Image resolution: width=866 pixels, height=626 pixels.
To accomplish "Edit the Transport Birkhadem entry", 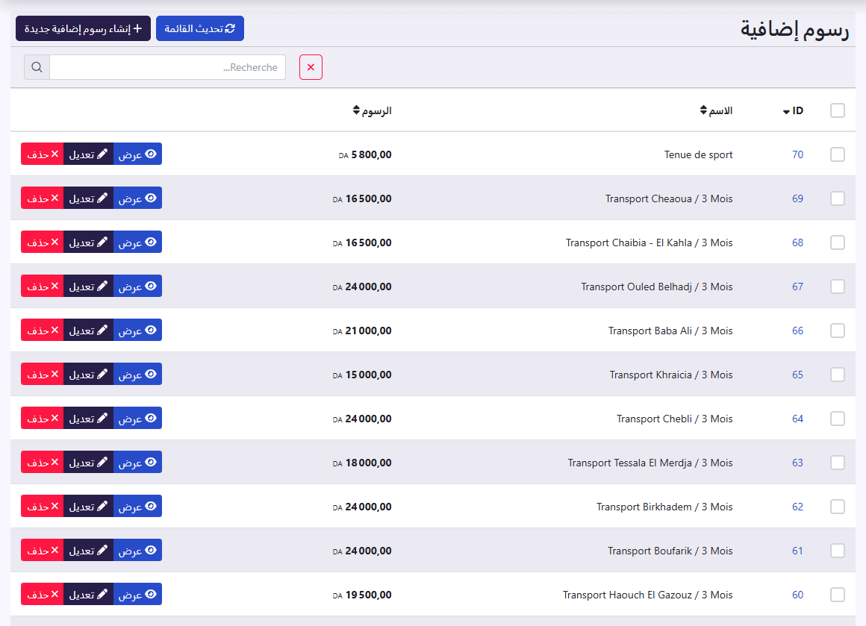I will [x=88, y=506].
